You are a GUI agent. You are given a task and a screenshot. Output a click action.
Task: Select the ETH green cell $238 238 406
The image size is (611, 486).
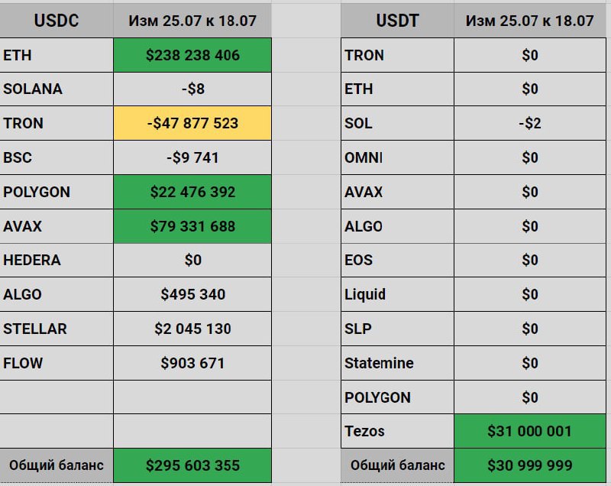coord(192,55)
